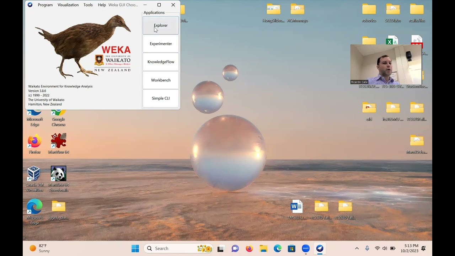Select the its365MLF... folder
Viewport: 455px width, 256px height.
click(x=393, y=112)
